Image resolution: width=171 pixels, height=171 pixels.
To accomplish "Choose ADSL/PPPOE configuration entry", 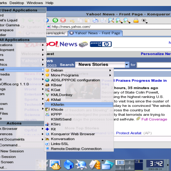I will (x=79, y=80).
